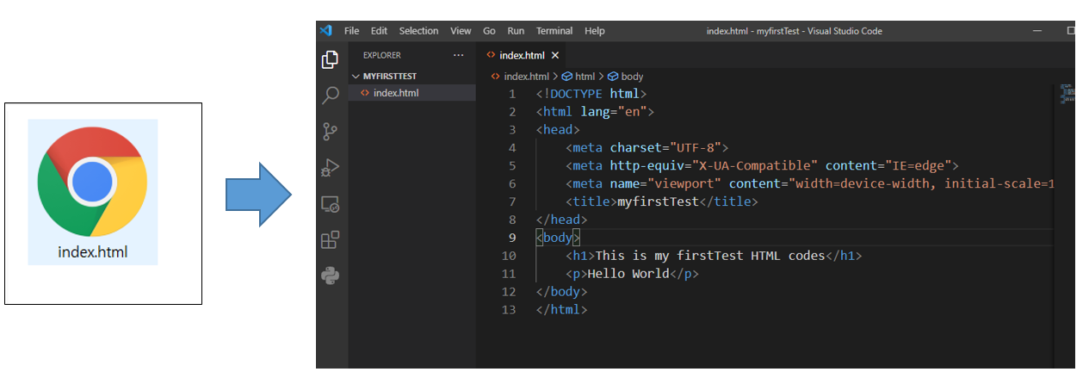
Task: Click the index.html label under Chrome icon
Action: [93, 252]
